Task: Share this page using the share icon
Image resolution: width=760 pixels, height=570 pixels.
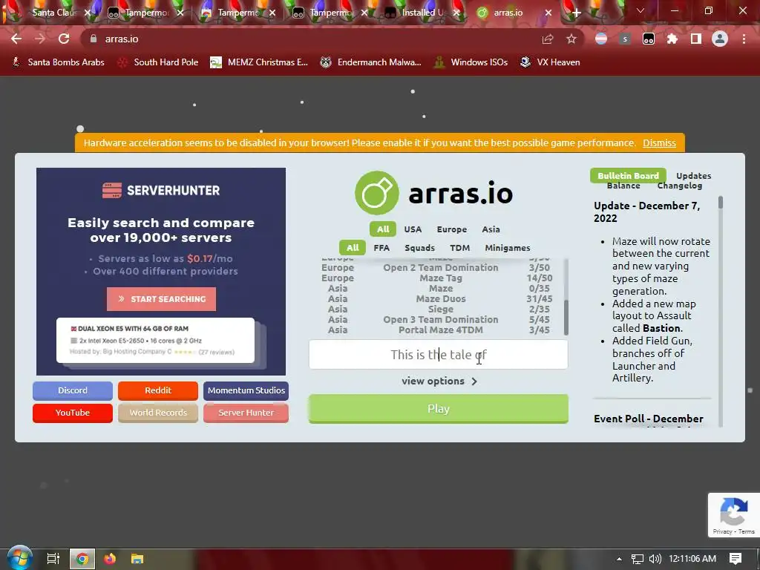Action: coord(548,39)
